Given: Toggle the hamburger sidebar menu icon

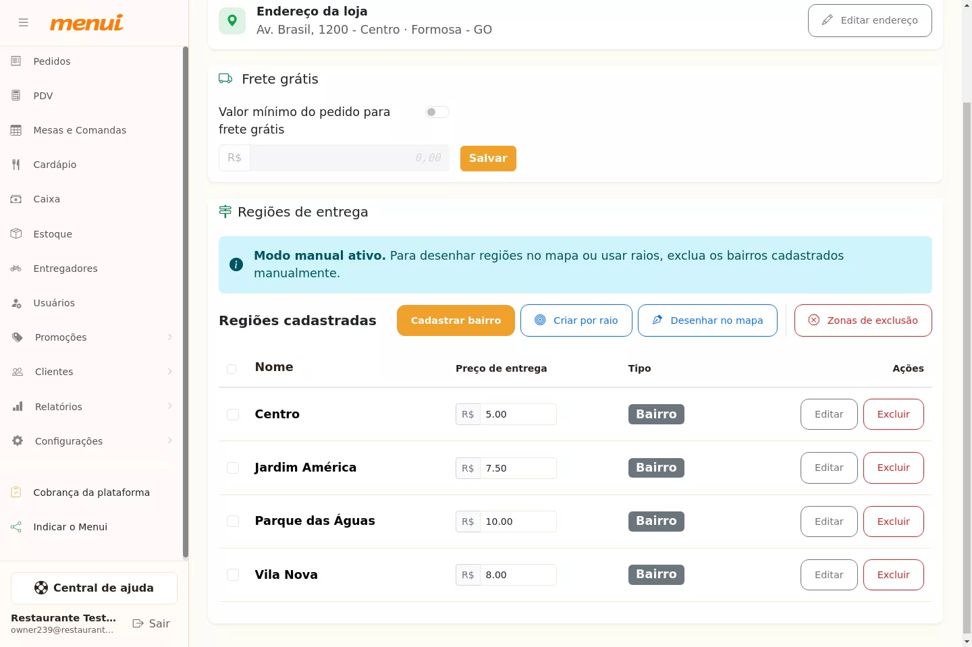Looking at the screenshot, I should coord(24,23).
